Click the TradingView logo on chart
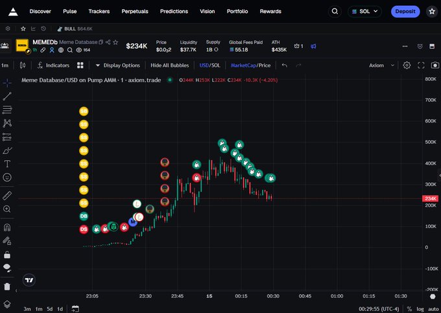This screenshot has height=313, width=441. 29,280
